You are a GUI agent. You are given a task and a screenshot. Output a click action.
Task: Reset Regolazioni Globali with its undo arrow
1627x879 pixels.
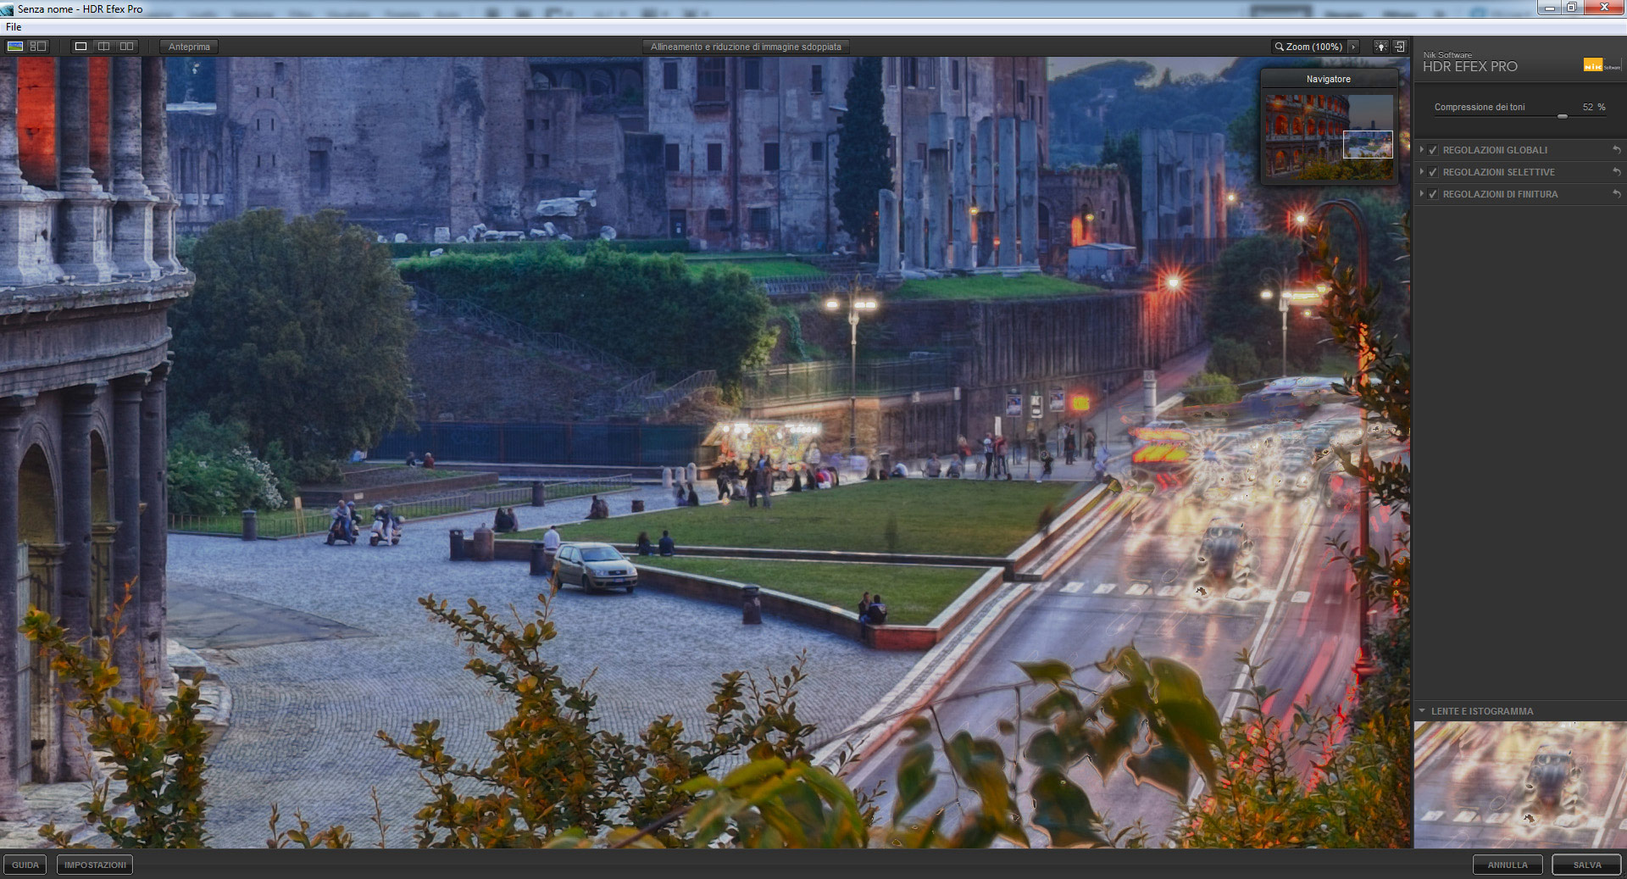[x=1616, y=150]
